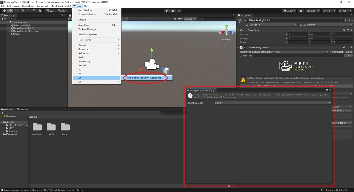Image resolution: width=354 pixels, height=192 pixels.
Task: Open Layouts submenu in Window menu
Action: [x=97, y=20]
